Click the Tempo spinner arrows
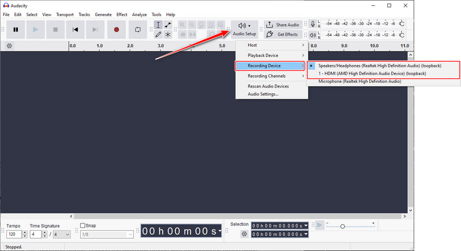Image resolution: width=461 pixels, height=251 pixels. click(25, 234)
